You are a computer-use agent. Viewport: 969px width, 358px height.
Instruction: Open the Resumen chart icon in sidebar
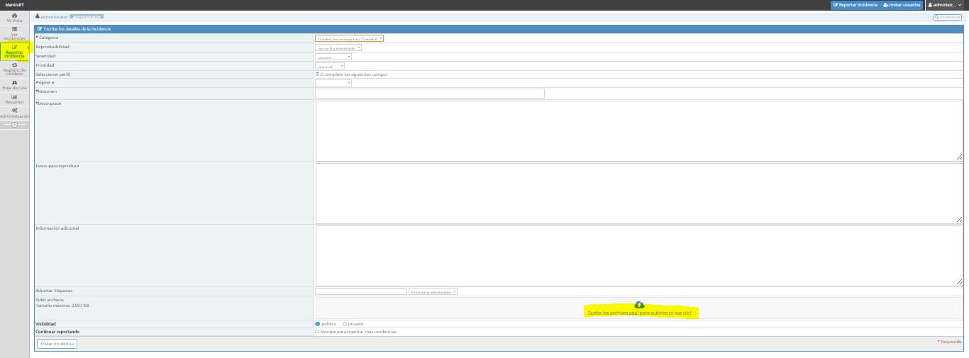[14, 96]
